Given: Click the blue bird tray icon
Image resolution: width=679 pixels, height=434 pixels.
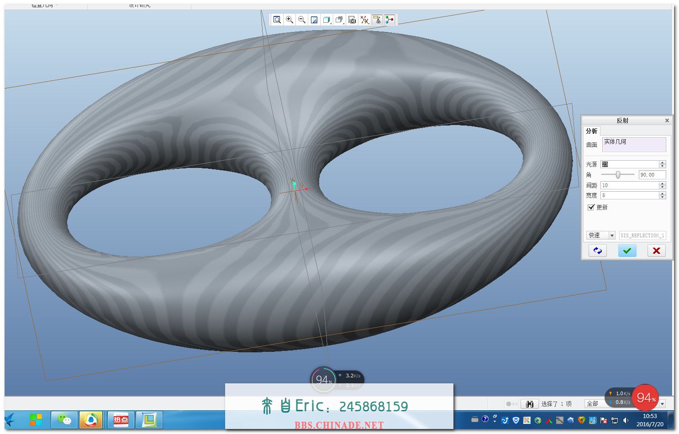Looking at the screenshot, I should point(570,420).
